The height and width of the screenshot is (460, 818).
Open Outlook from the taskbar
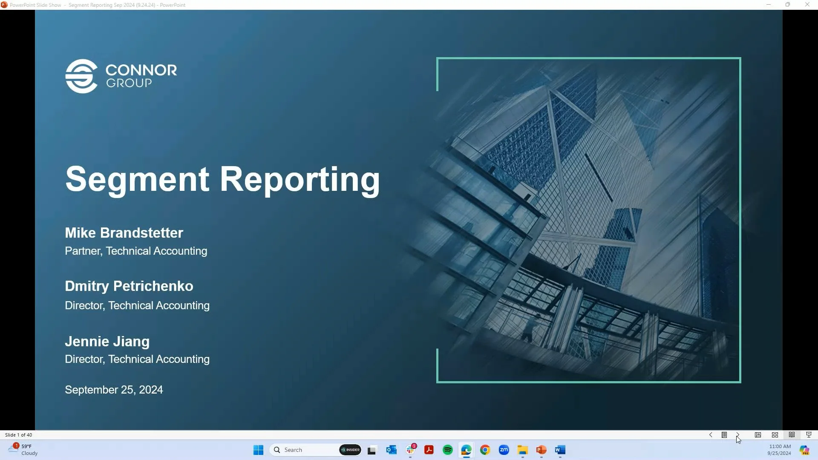(x=391, y=450)
